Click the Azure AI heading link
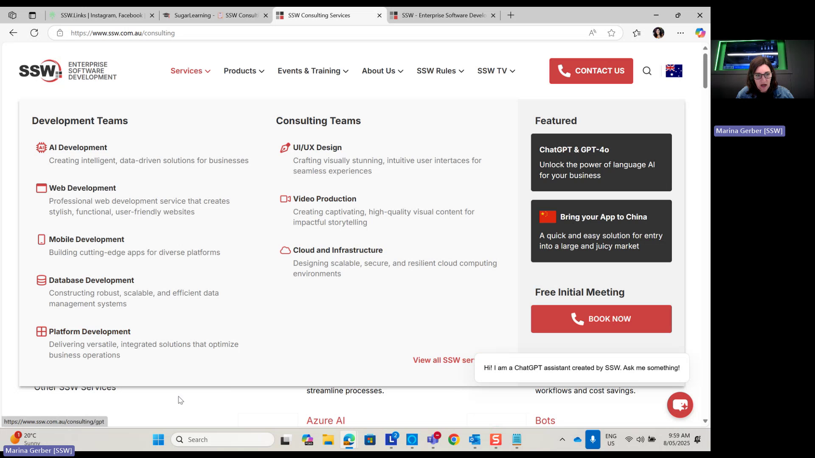 326,421
